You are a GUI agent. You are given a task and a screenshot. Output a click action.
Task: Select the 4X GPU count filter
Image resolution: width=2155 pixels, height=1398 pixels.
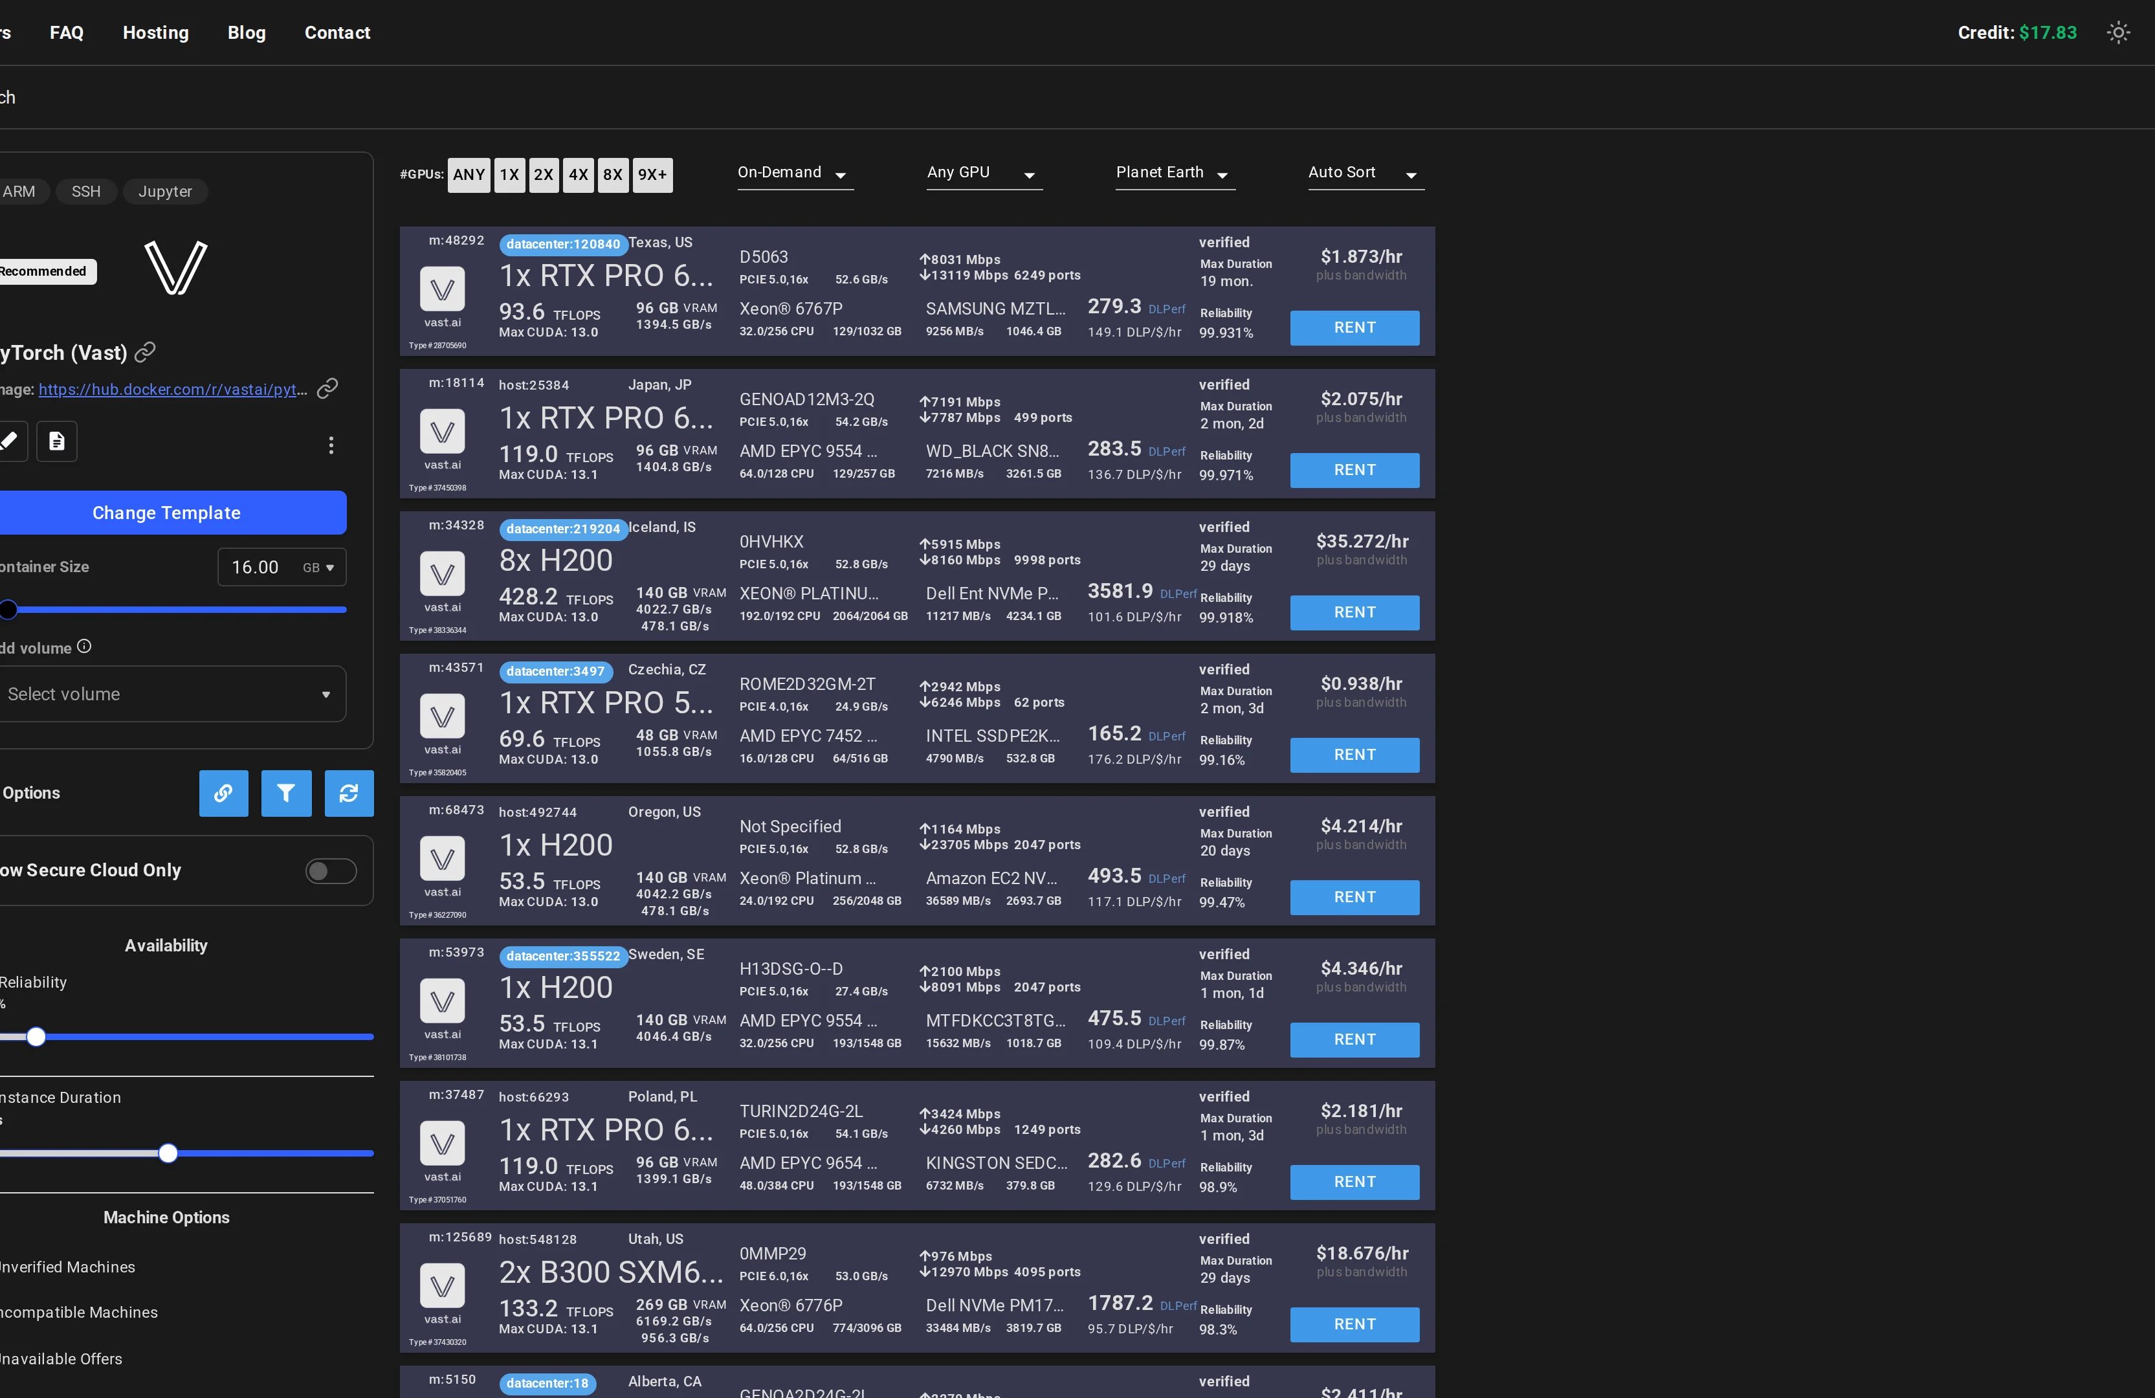coord(579,175)
